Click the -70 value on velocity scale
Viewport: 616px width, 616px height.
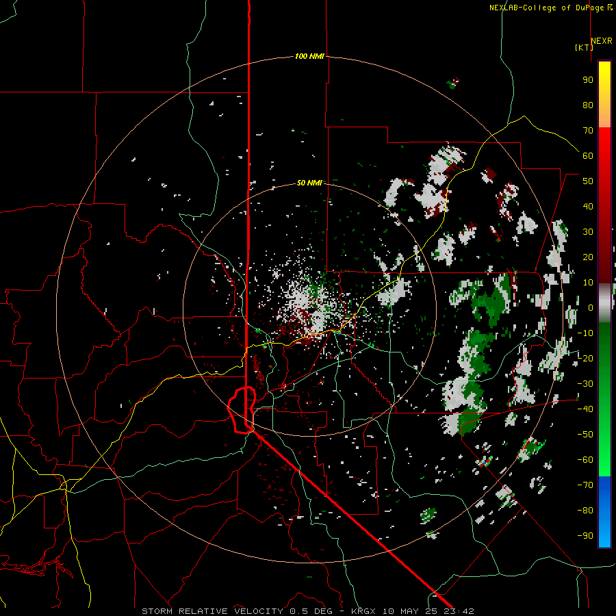pyautogui.click(x=585, y=485)
